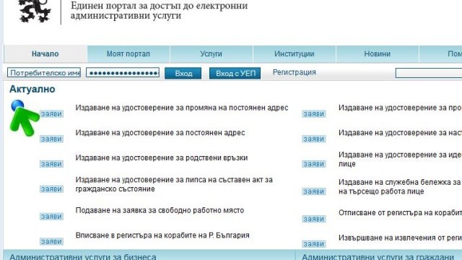Screen dimensions: 462x260
Task: Open Административни услуги за бизнеса section
Action: click(83, 256)
